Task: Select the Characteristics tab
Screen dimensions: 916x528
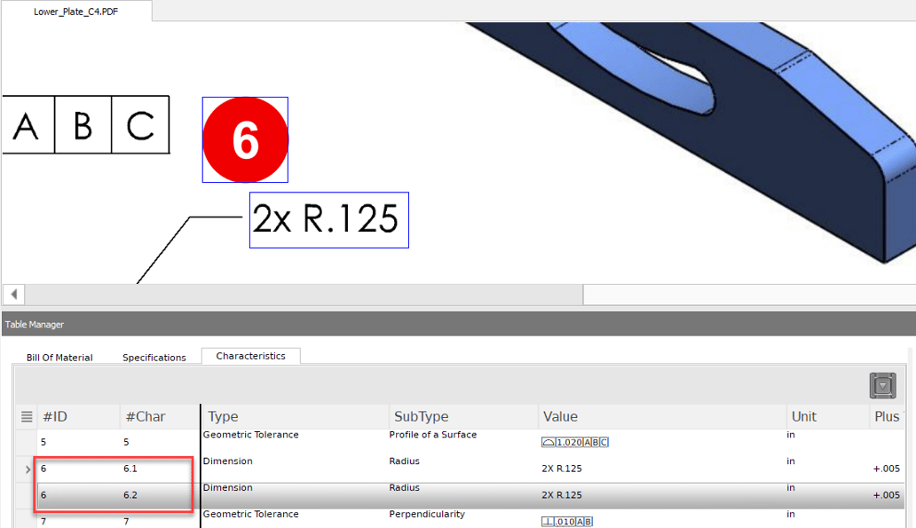Action: (250, 356)
